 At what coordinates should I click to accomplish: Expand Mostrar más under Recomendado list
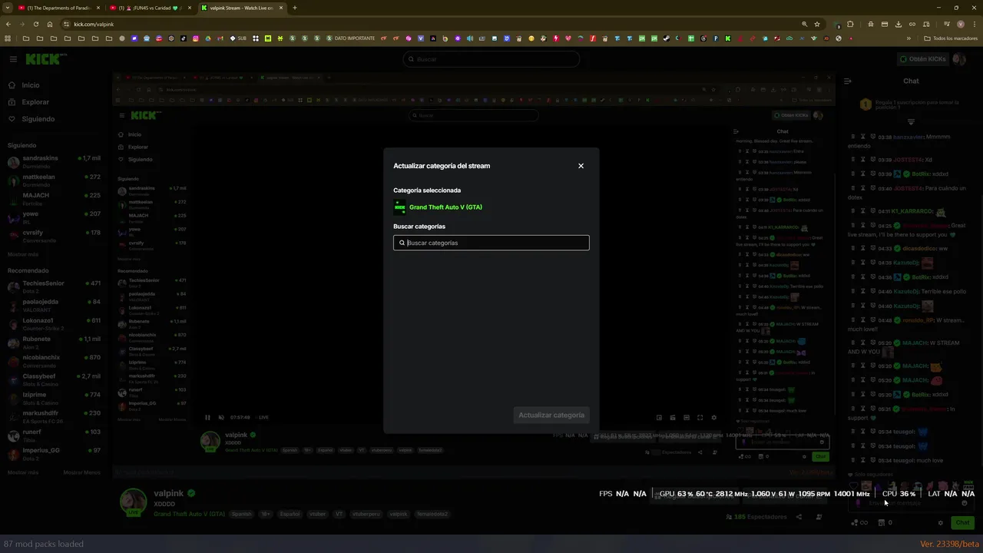23,472
